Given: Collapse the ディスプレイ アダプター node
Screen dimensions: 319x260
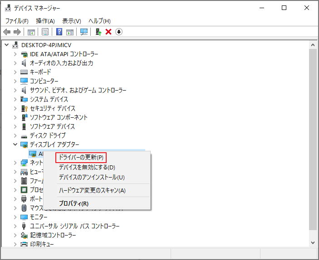Looking at the screenshot, I should click(x=15, y=144).
